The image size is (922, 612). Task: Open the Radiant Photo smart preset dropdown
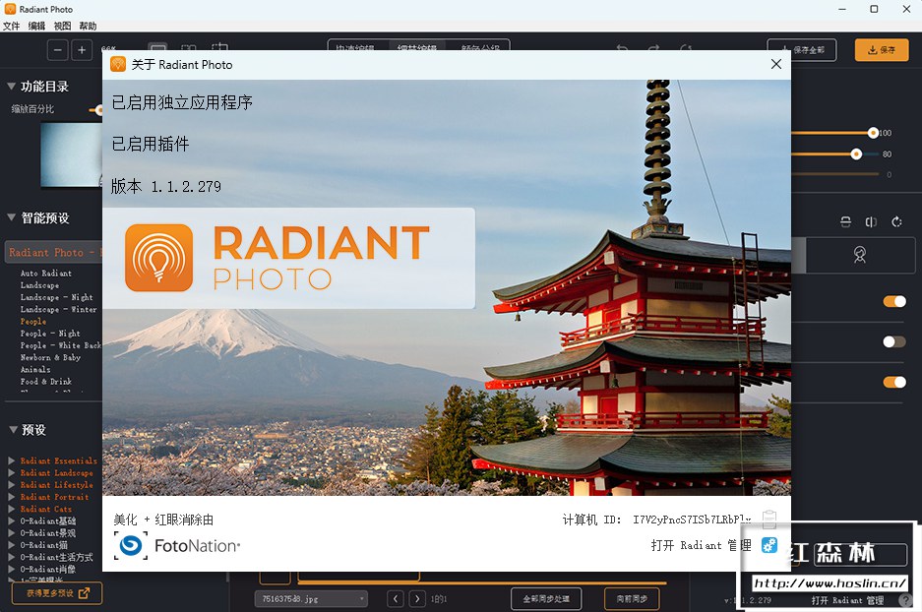click(x=53, y=252)
